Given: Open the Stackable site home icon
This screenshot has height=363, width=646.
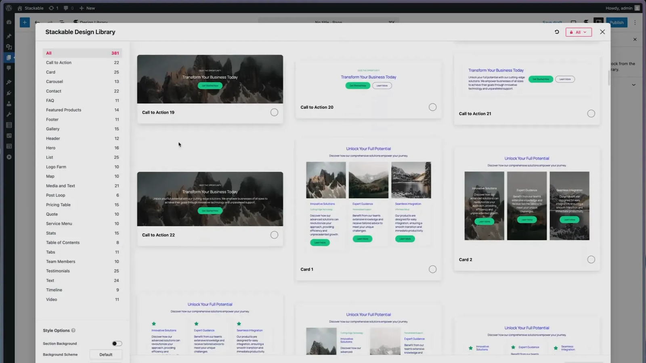Looking at the screenshot, I should coord(19,8).
